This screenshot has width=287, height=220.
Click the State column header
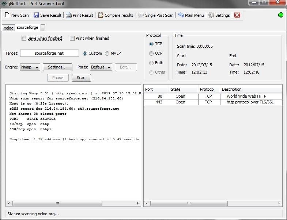click(184, 89)
